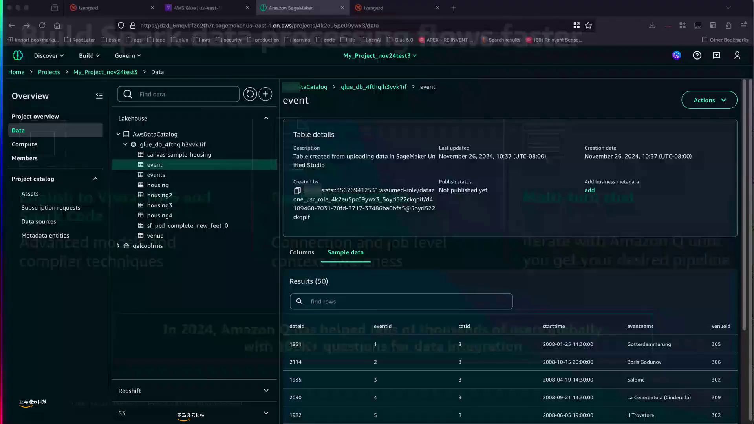The width and height of the screenshot is (754, 424).
Task: Bookmark this page with star icon
Action: click(588, 25)
